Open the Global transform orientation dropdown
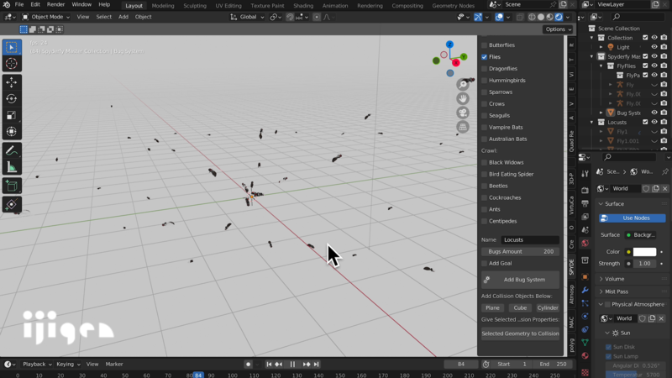The height and width of the screenshot is (378, 672). coord(247,17)
